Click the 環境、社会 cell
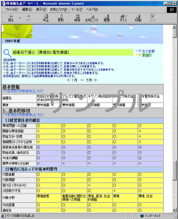 [151, 198]
